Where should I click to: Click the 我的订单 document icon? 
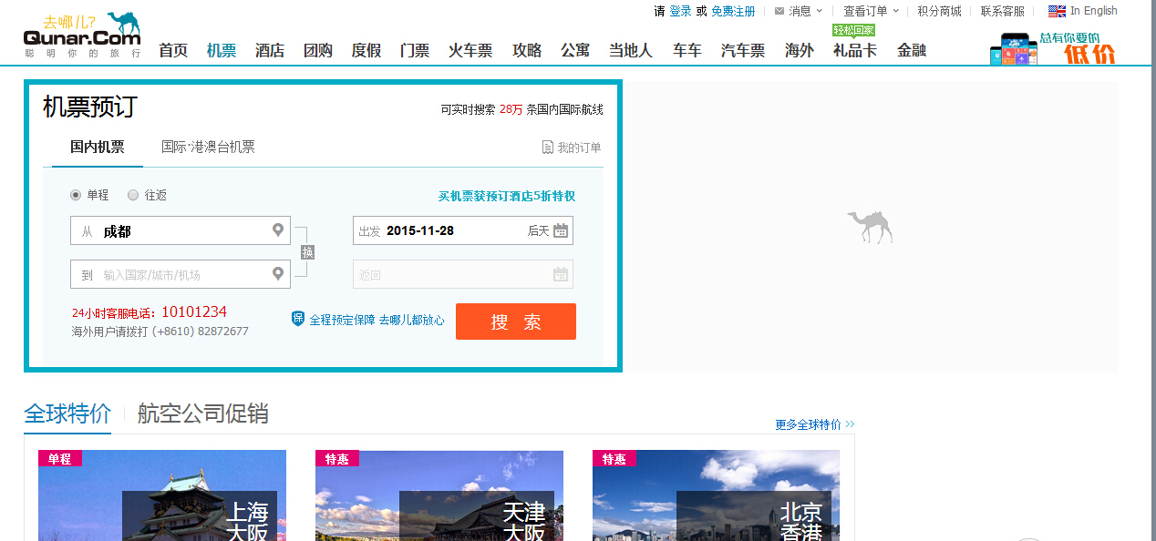pos(547,148)
